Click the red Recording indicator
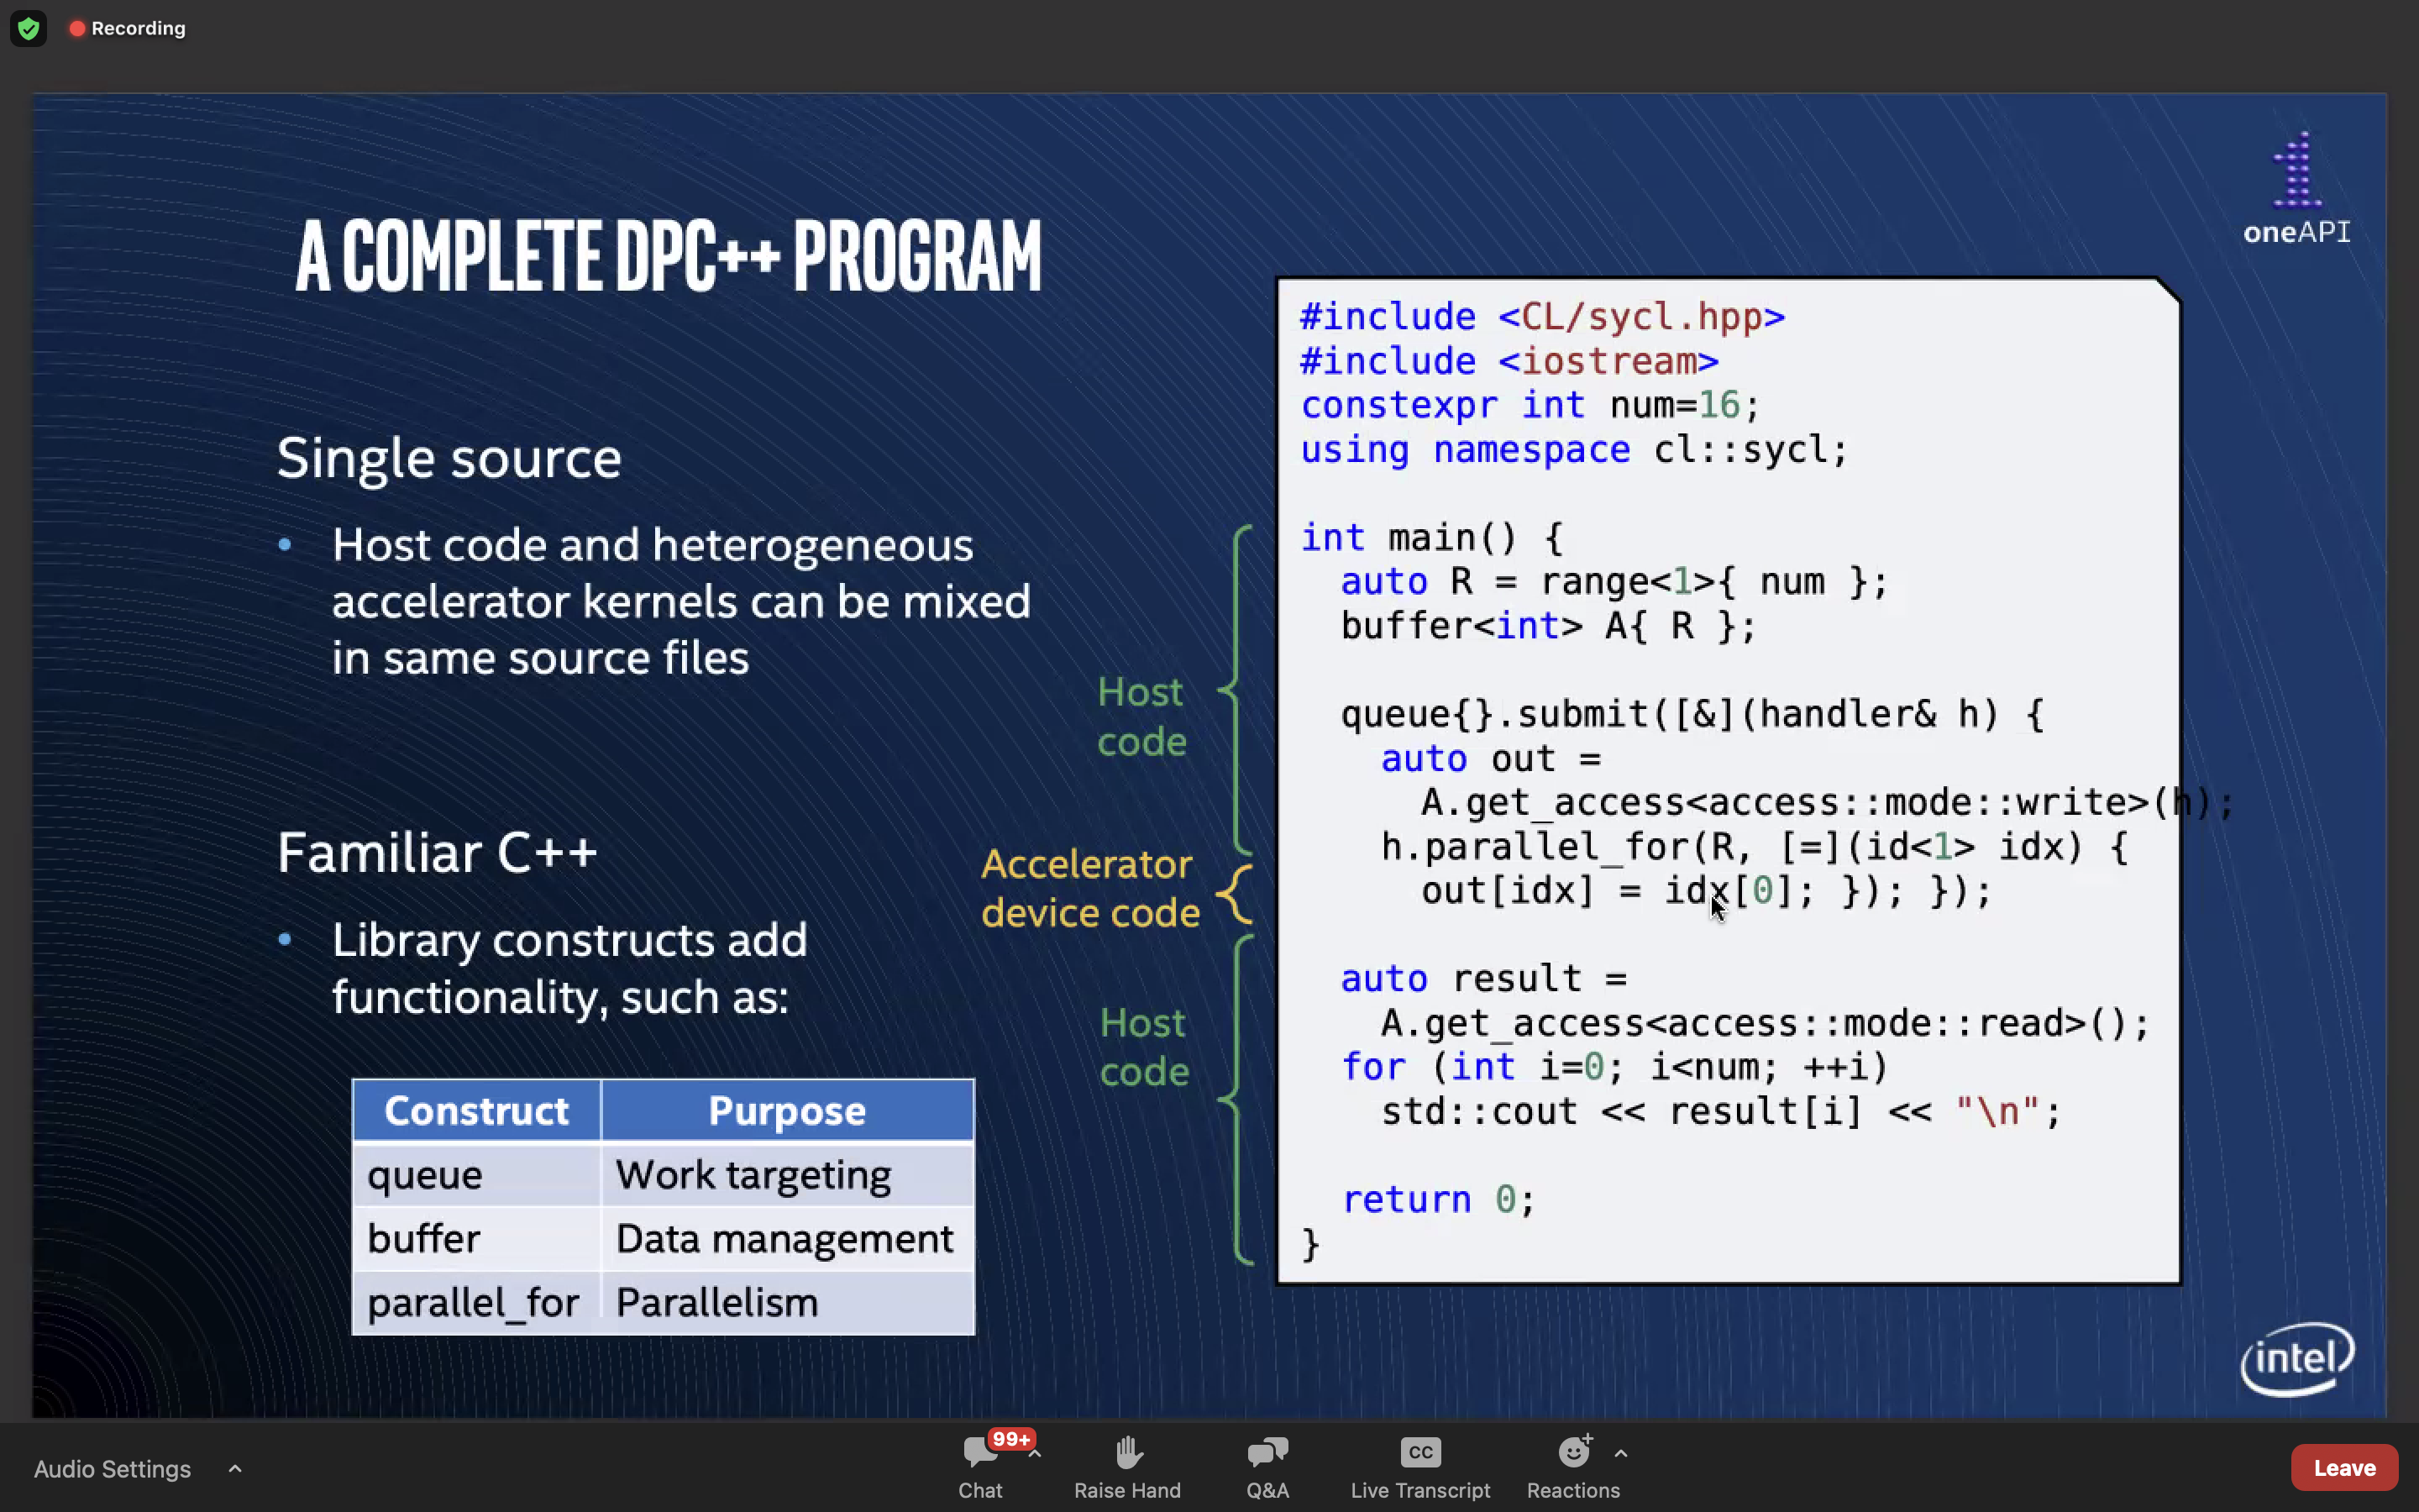This screenshot has height=1512, width=2419. (127, 28)
